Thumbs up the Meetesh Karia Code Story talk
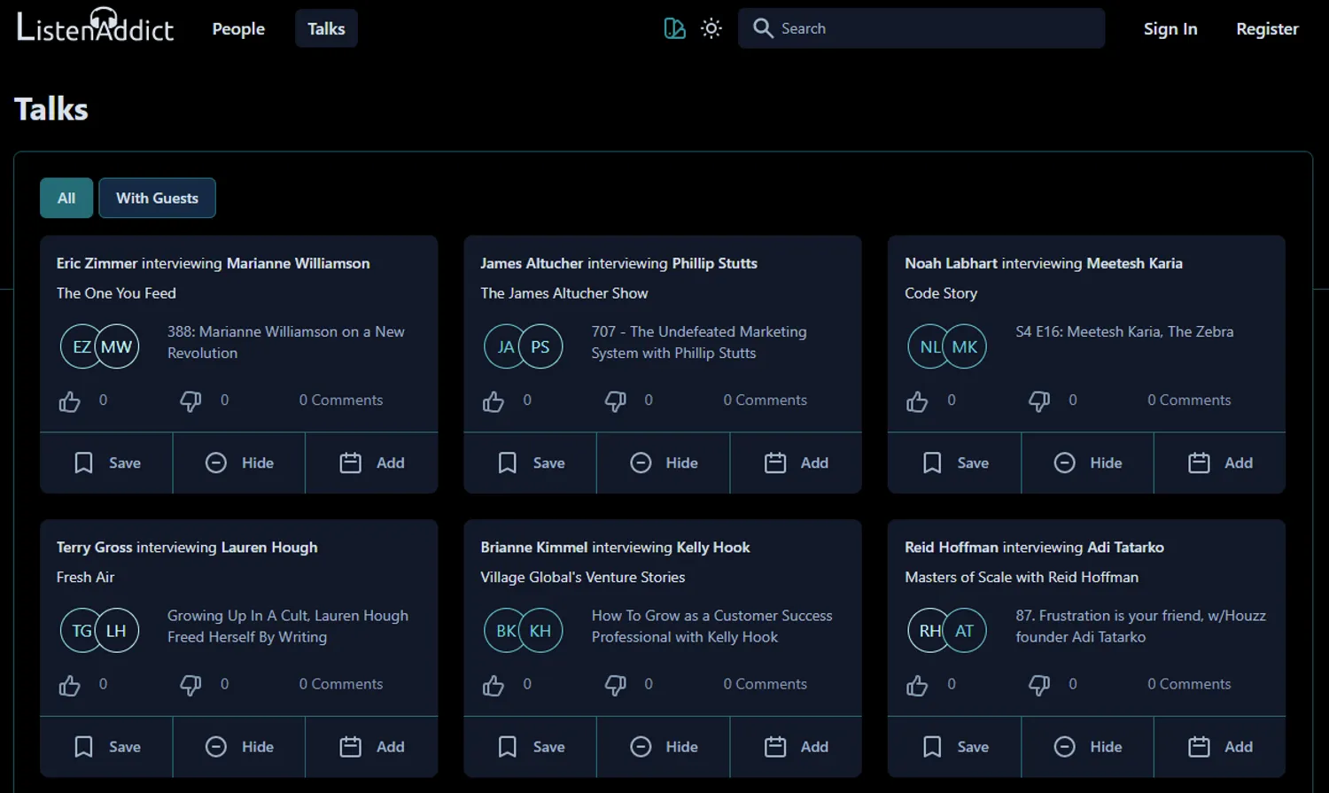 coord(917,401)
